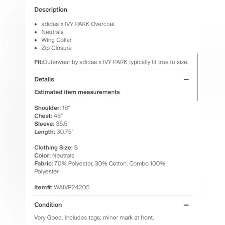
Task: Collapse the Condition section minus icon
Action: tap(186, 205)
